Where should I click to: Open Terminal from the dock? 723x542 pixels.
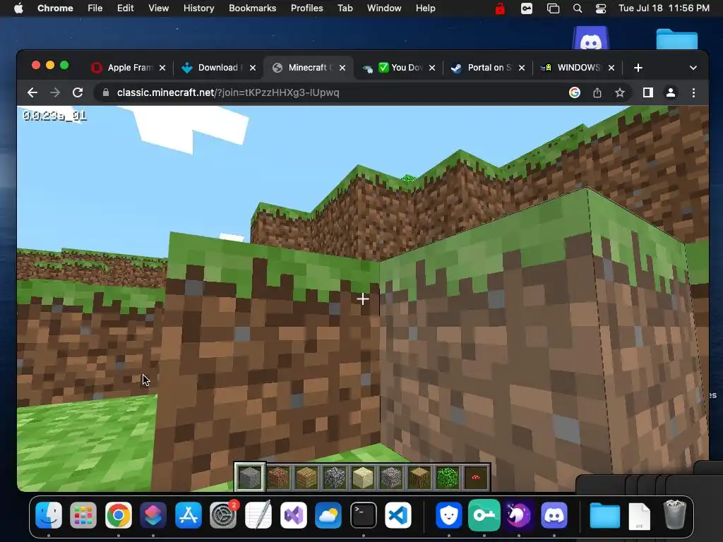[364, 515]
